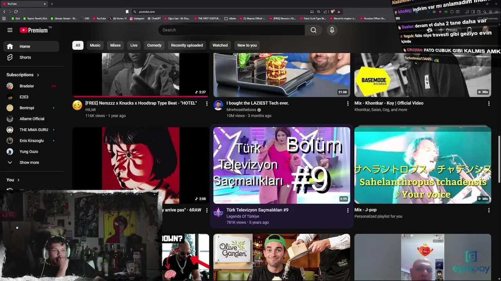Open Yung Ouzo channel subscription
The image size is (501, 281).
coord(31,151)
